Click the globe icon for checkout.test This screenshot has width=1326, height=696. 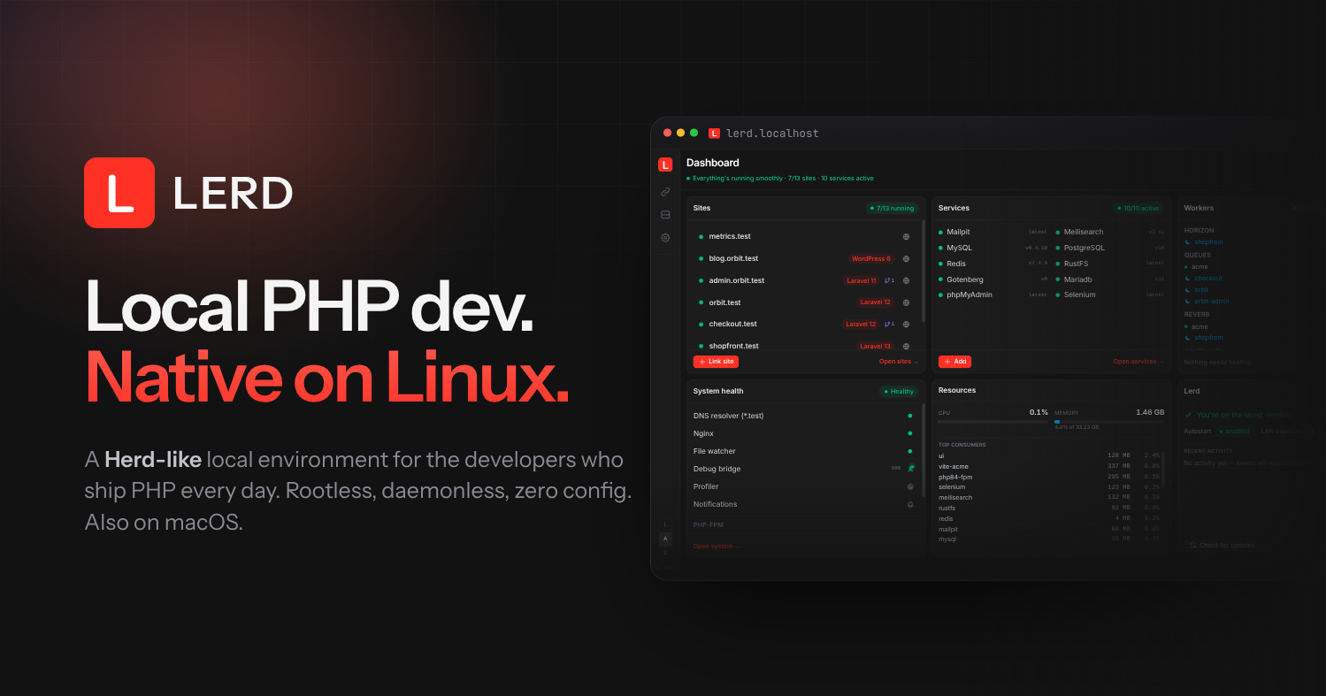(x=906, y=325)
